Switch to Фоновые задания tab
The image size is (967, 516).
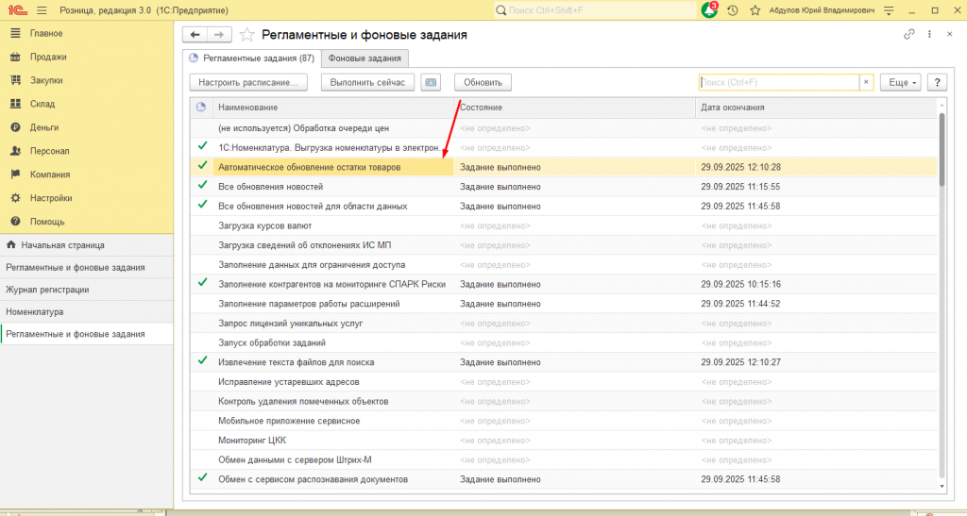[365, 58]
